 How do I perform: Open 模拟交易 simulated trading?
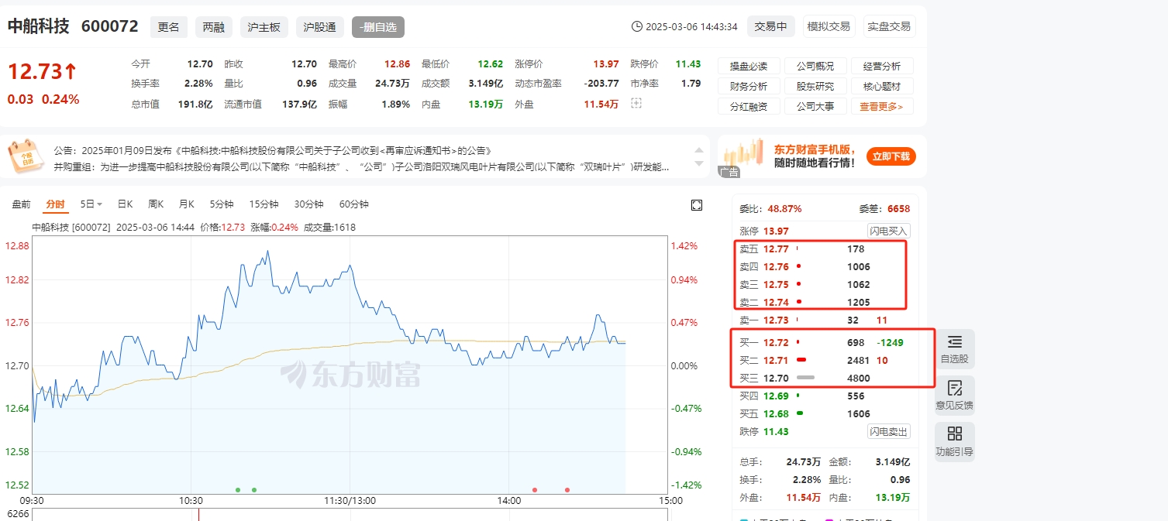pos(829,26)
